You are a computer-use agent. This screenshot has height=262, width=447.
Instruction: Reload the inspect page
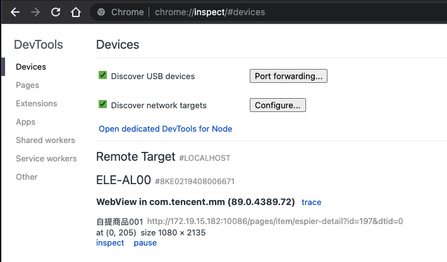(56, 12)
